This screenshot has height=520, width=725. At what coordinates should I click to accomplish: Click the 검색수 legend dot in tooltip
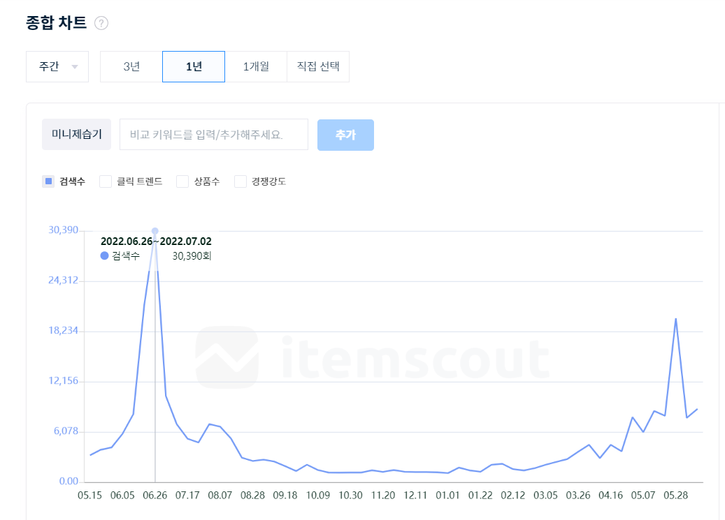click(105, 256)
